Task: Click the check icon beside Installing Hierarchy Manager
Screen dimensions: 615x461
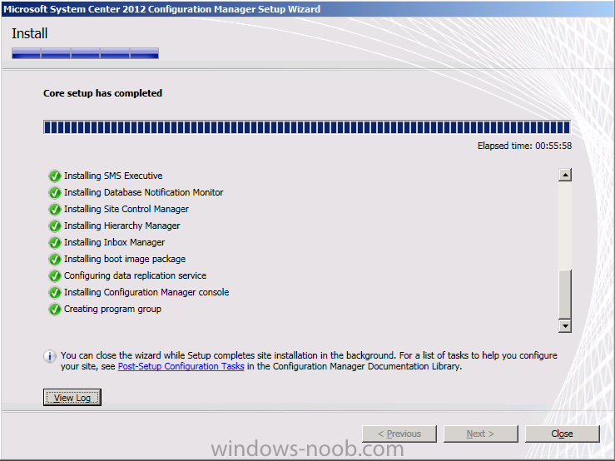Action: click(x=55, y=226)
